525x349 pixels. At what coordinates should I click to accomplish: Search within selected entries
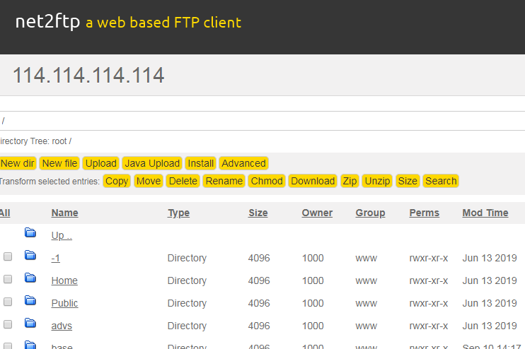pos(441,181)
